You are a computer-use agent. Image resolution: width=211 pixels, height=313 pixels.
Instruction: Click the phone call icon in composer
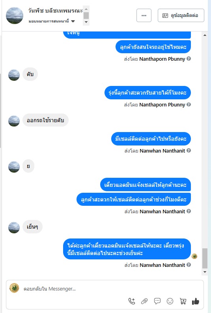132,301
